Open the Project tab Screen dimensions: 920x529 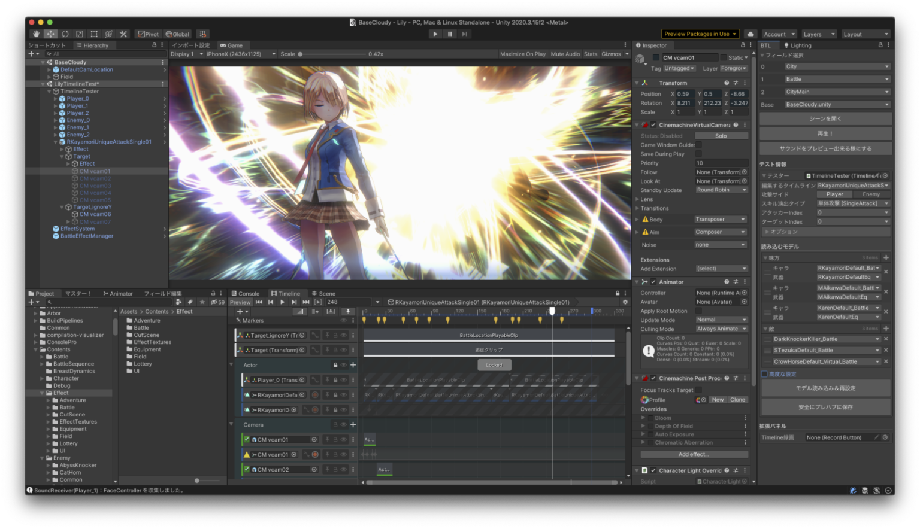(x=41, y=293)
